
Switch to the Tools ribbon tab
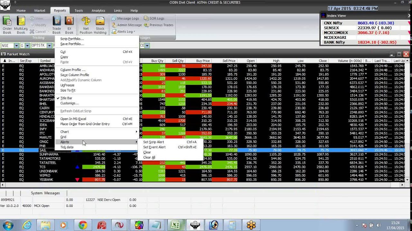coord(79,11)
